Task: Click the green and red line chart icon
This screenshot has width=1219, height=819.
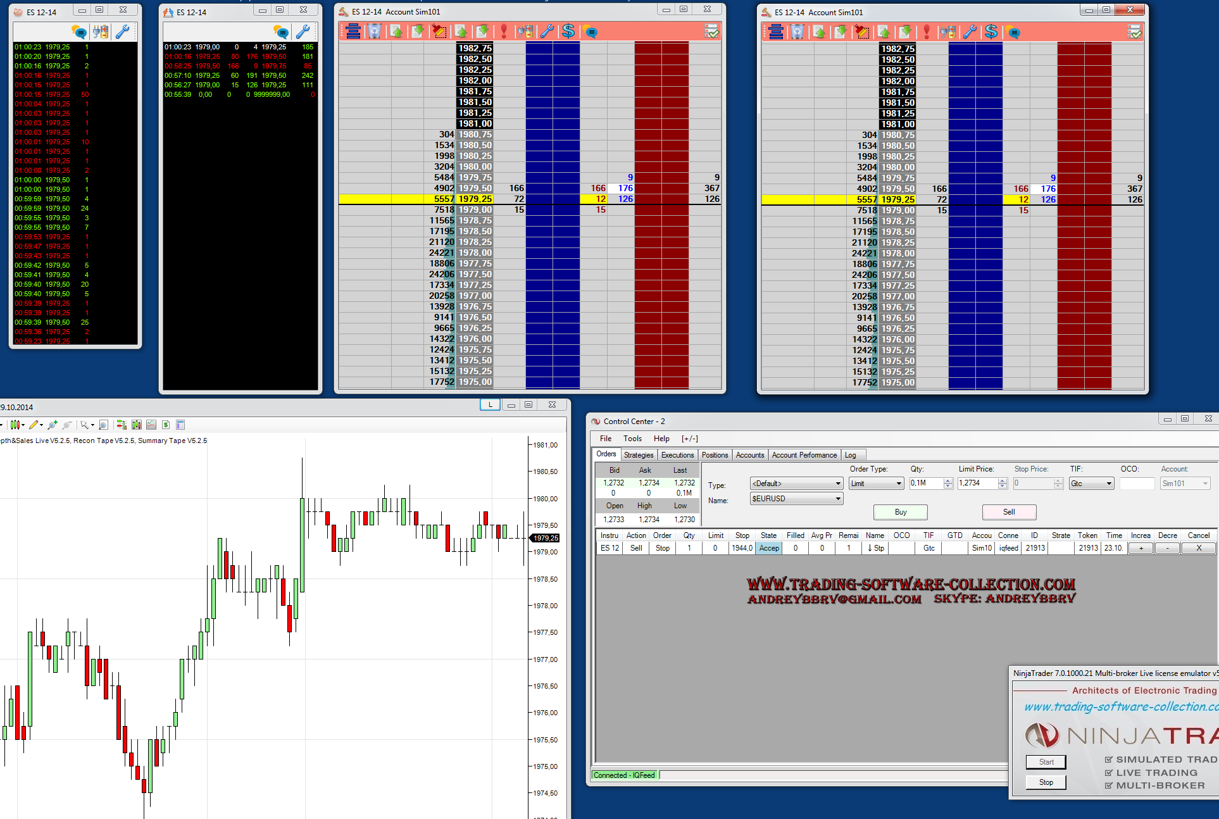Action: (x=151, y=425)
